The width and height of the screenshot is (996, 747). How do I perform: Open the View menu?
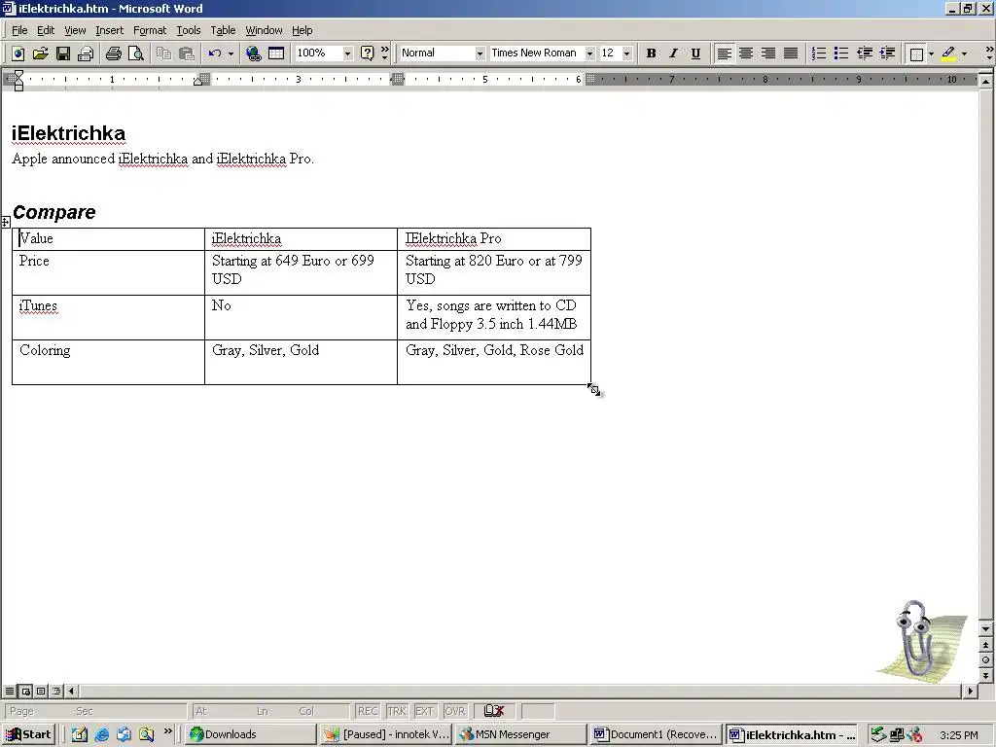tap(74, 30)
